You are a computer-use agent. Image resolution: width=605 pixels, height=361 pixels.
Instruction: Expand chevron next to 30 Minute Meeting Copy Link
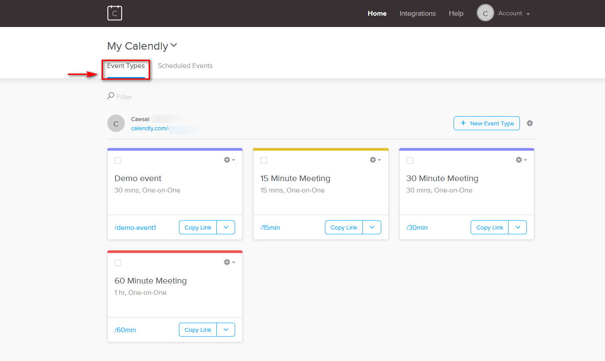[x=518, y=227]
